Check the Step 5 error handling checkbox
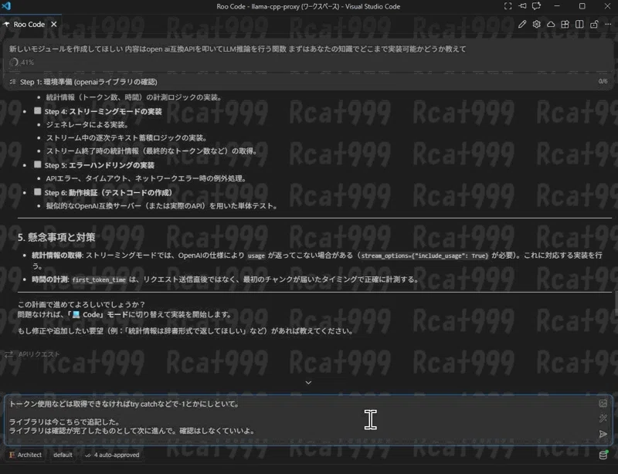Screen dimensions: 618x474 coord(37,164)
